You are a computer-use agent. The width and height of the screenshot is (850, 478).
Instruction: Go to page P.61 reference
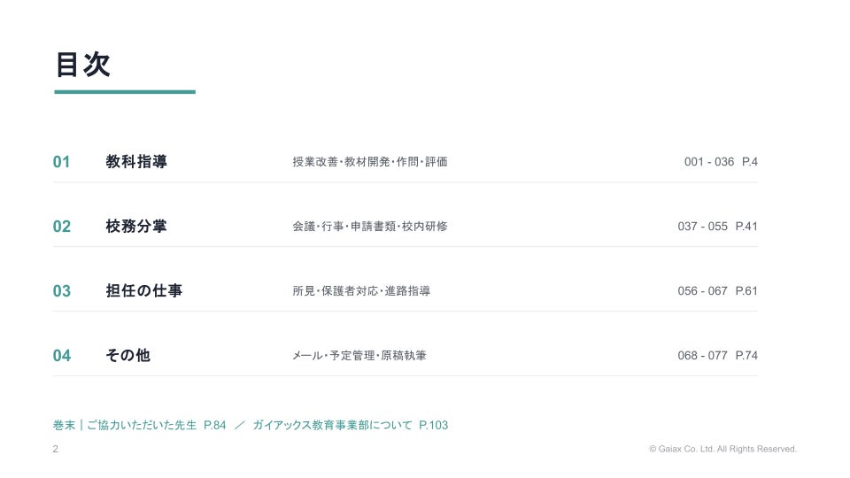[x=746, y=290]
